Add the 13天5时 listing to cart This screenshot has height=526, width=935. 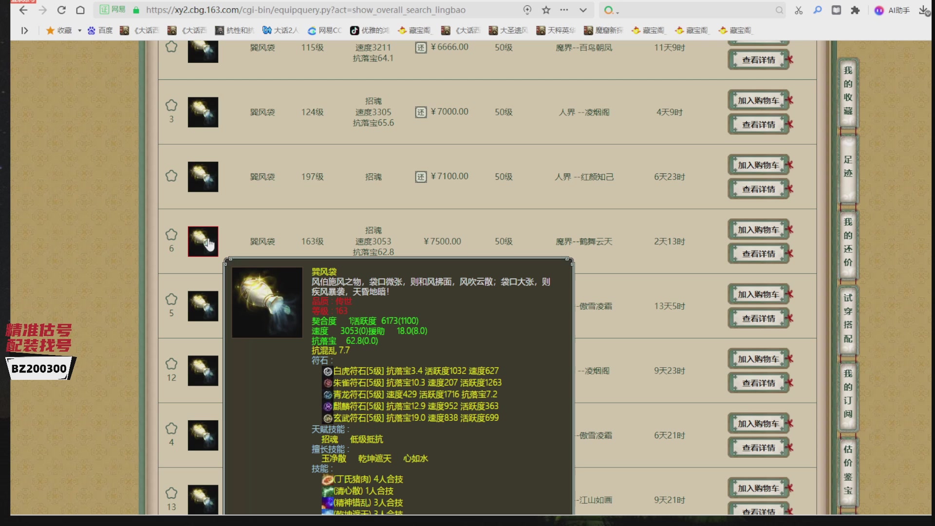[x=759, y=294]
